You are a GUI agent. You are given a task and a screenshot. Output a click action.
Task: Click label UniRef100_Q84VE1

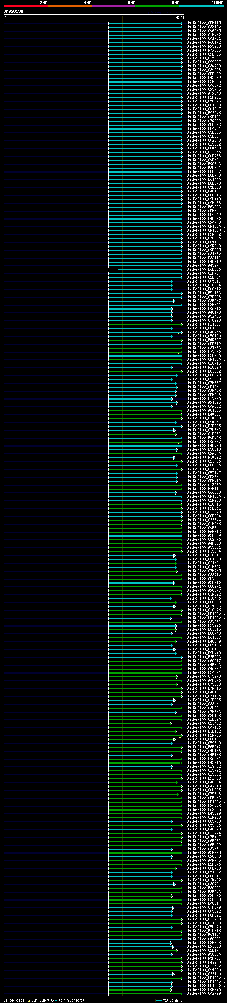tap(204, 128)
